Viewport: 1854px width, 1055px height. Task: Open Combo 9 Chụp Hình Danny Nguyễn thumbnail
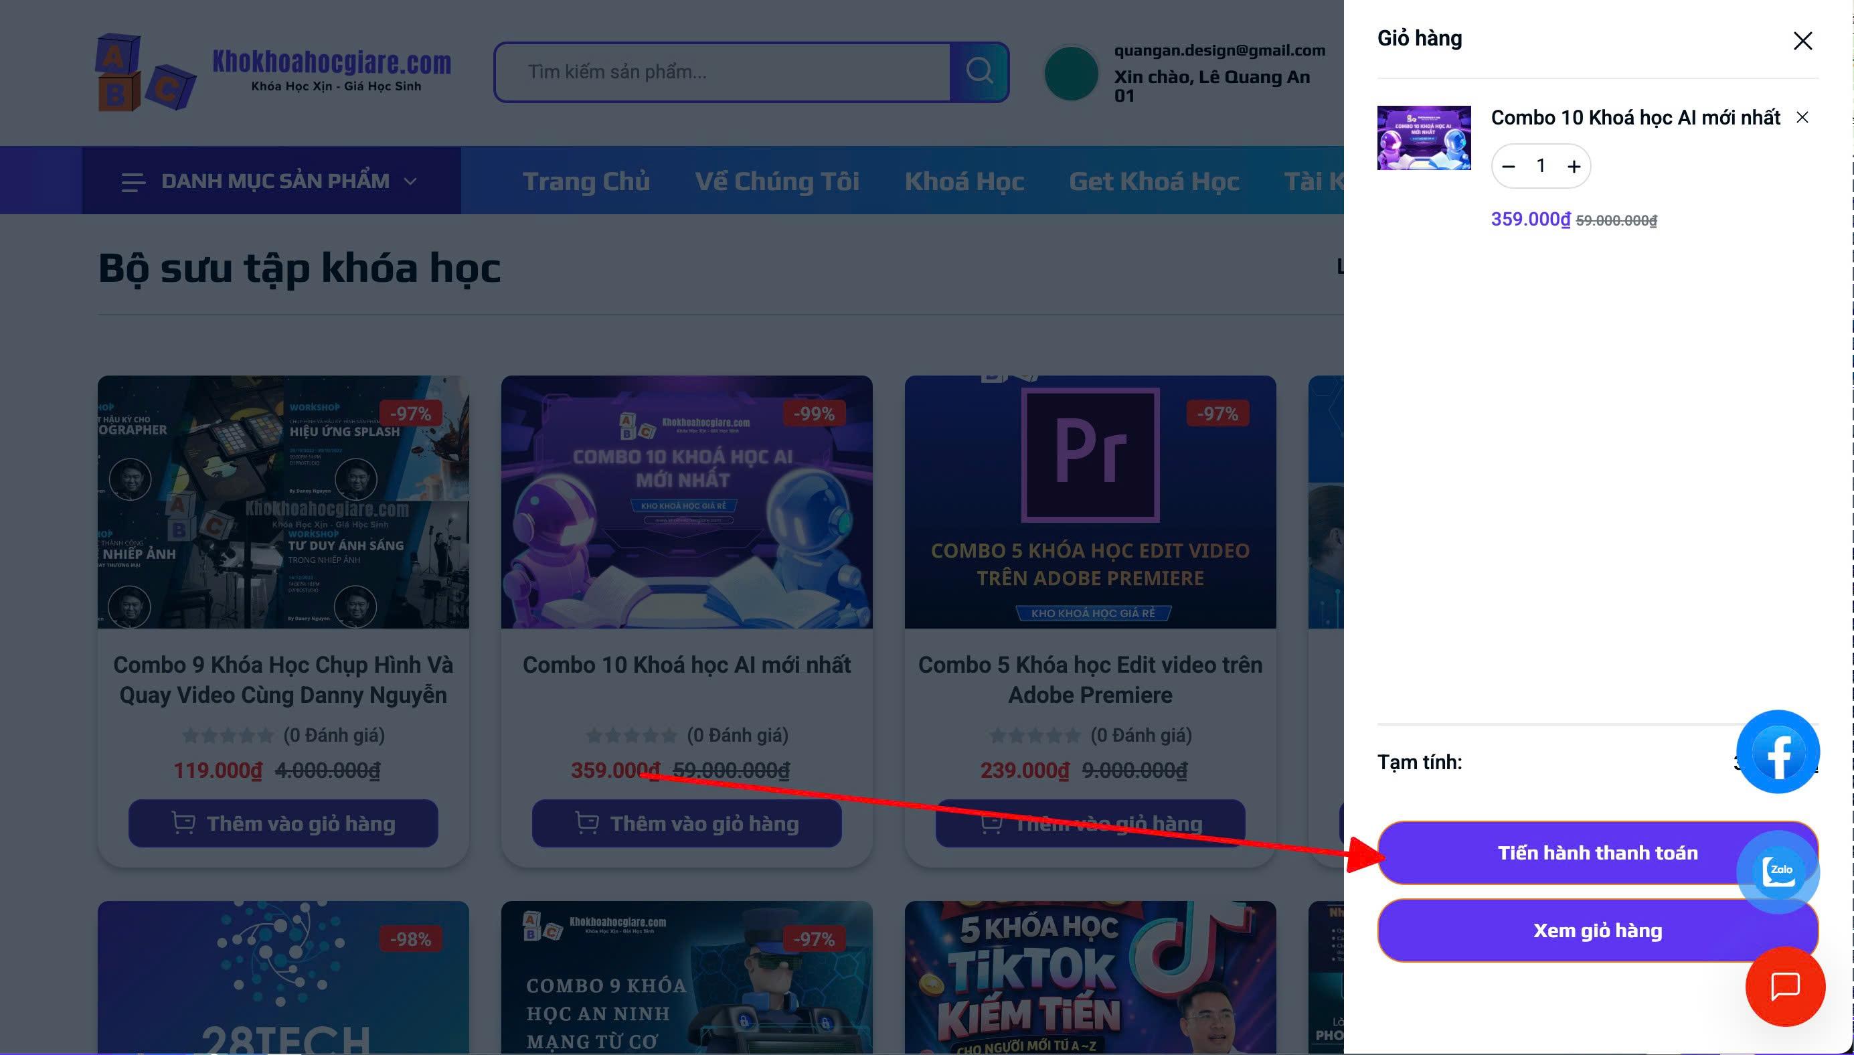pyautogui.click(x=283, y=501)
